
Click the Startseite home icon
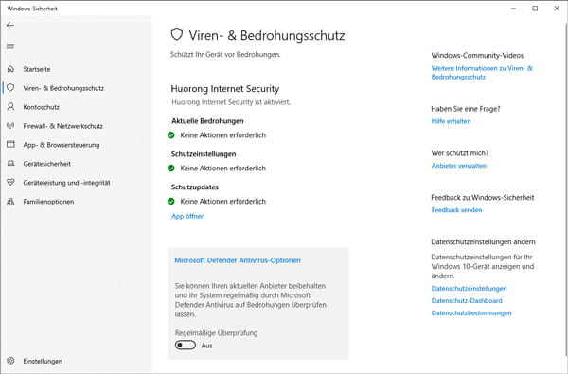coord(10,69)
